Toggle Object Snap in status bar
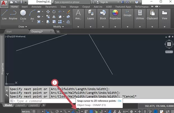Image resolution: width=174 pixels, height=113 pixels. tap(78, 111)
